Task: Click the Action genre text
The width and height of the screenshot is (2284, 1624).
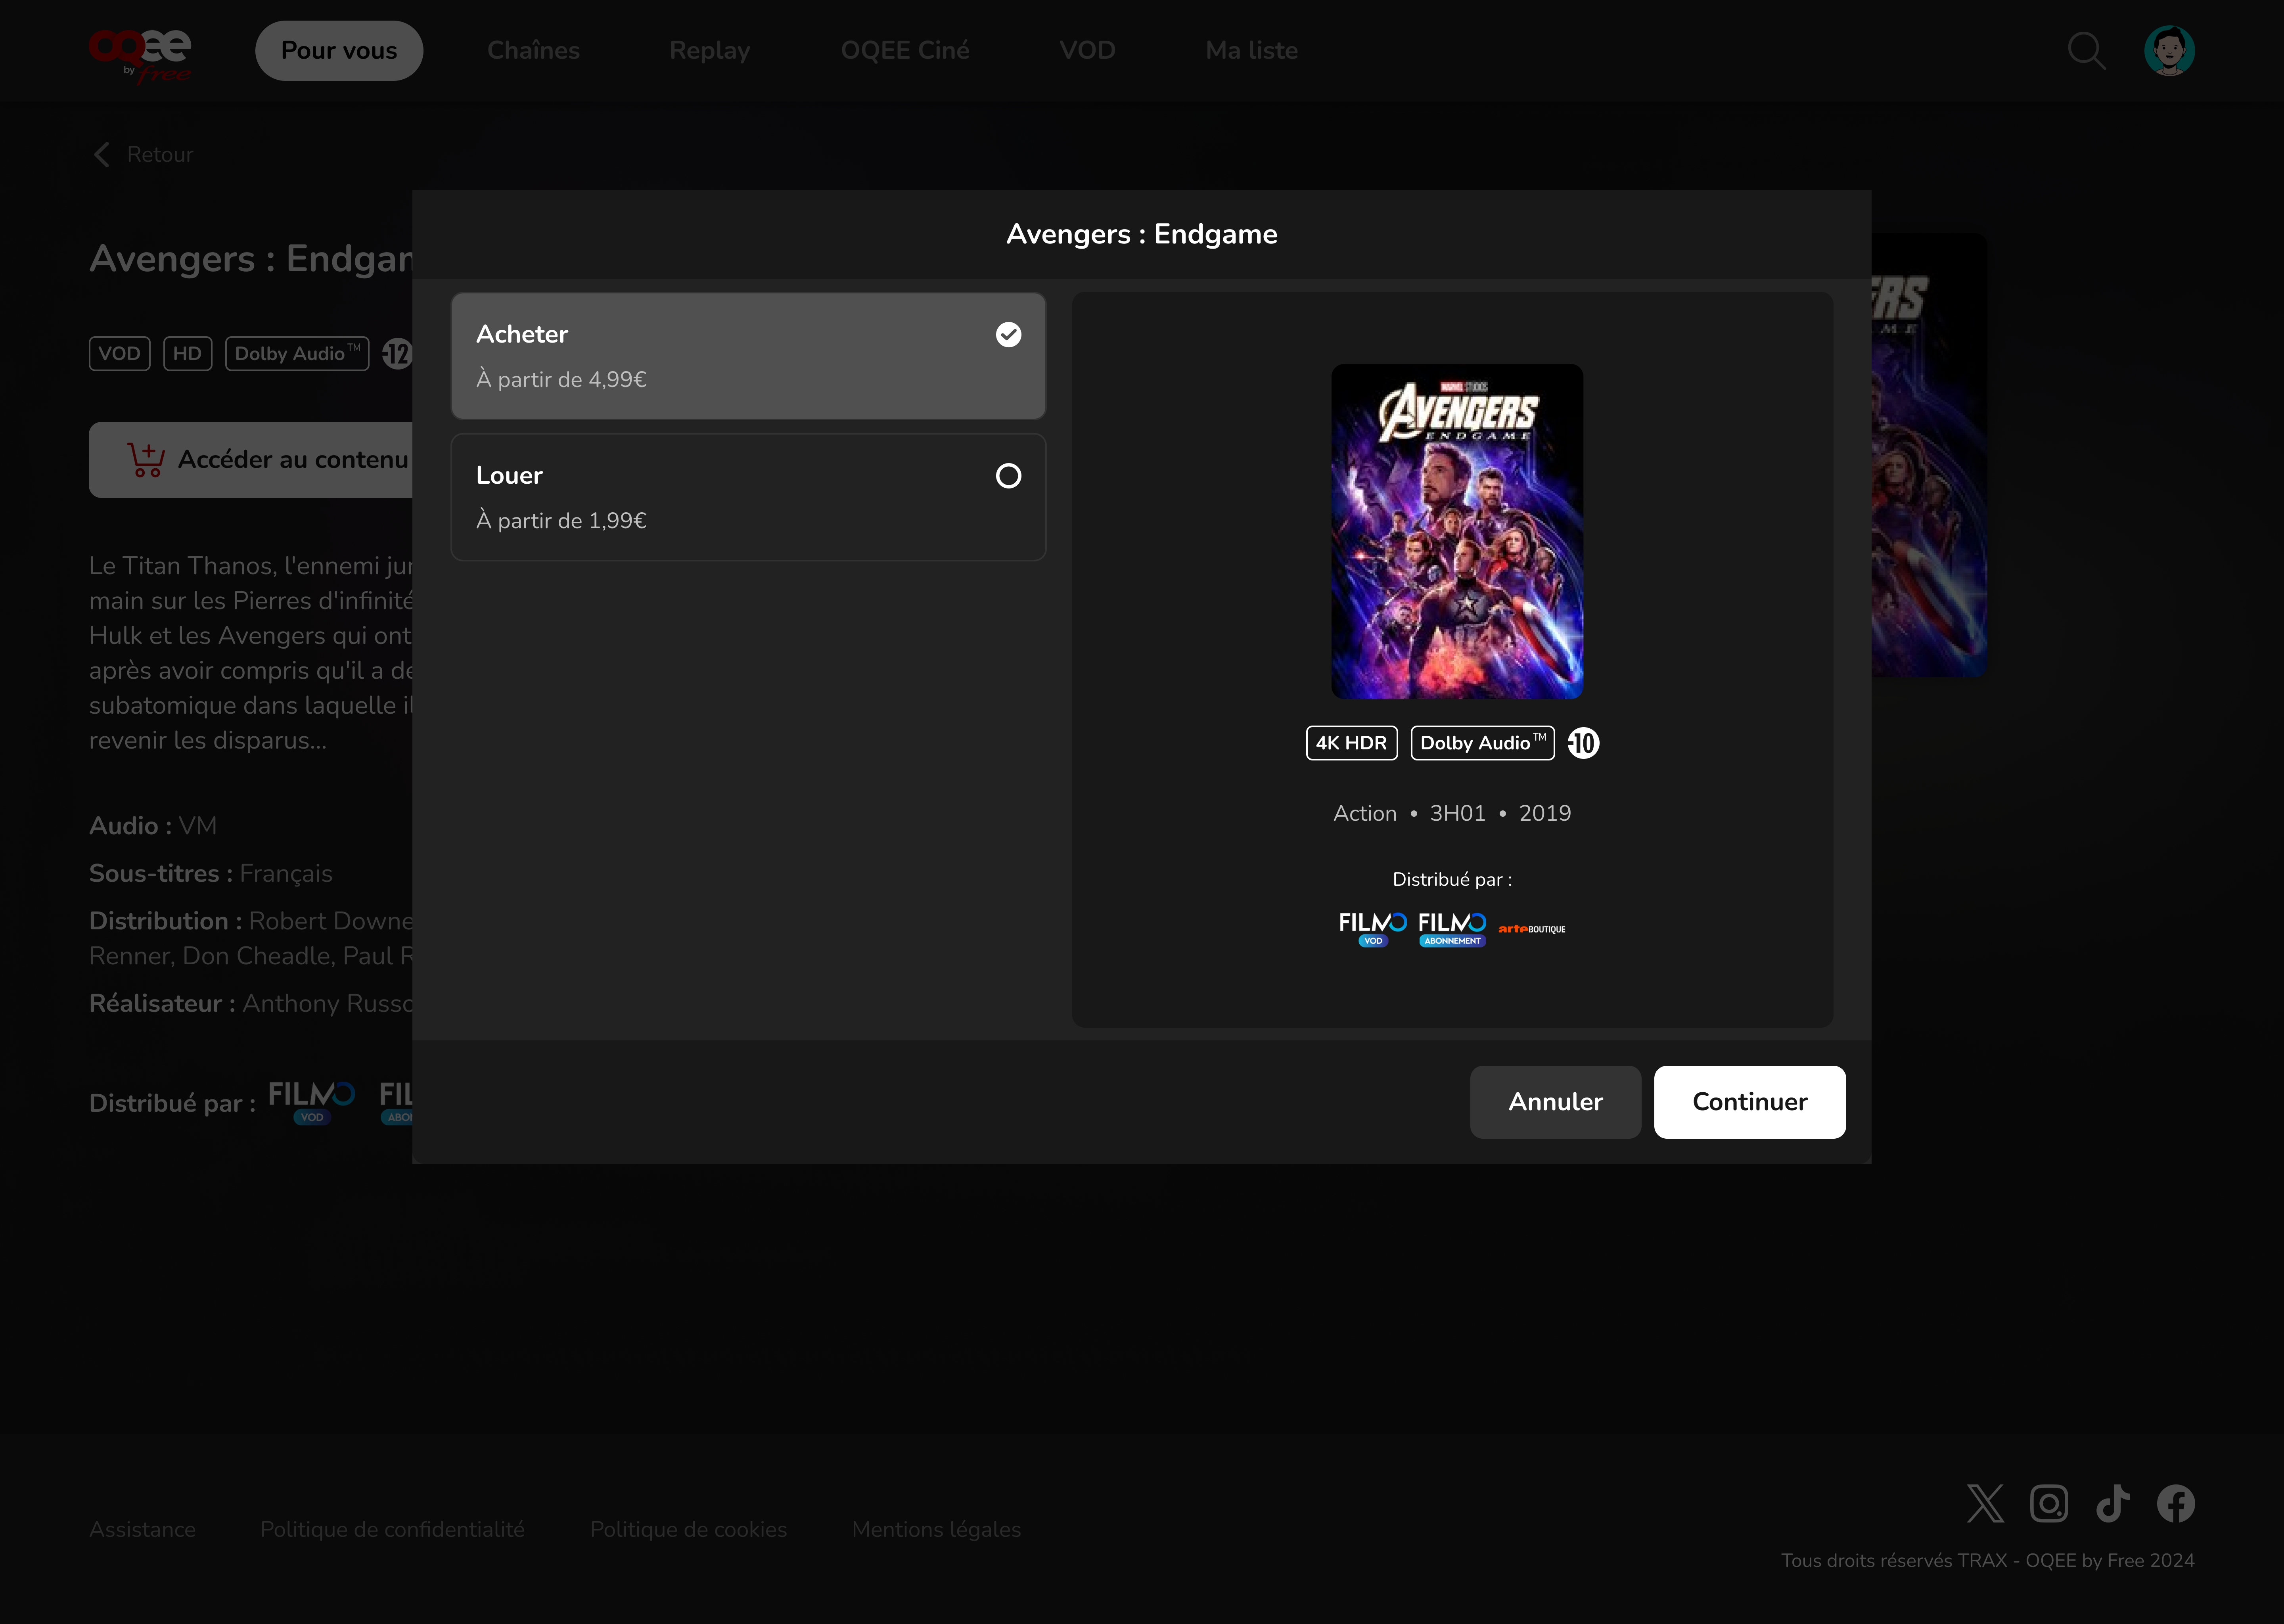Action: (x=1365, y=813)
